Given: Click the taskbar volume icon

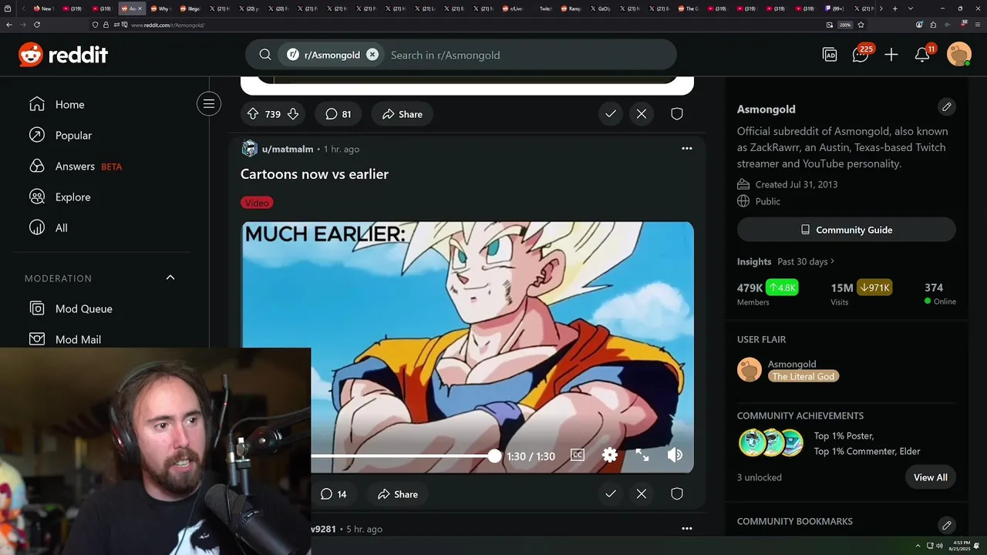Looking at the screenshot, I should coord(939,546).
